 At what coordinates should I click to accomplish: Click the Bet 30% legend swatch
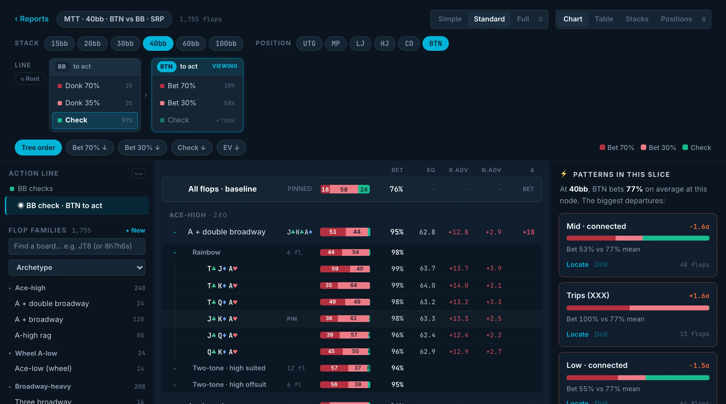click(x=644, y=147)
